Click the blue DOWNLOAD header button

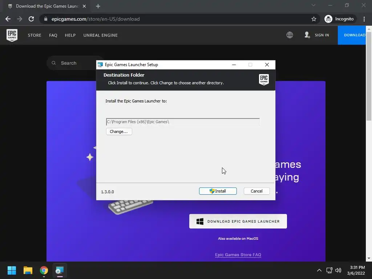(352, 35)
